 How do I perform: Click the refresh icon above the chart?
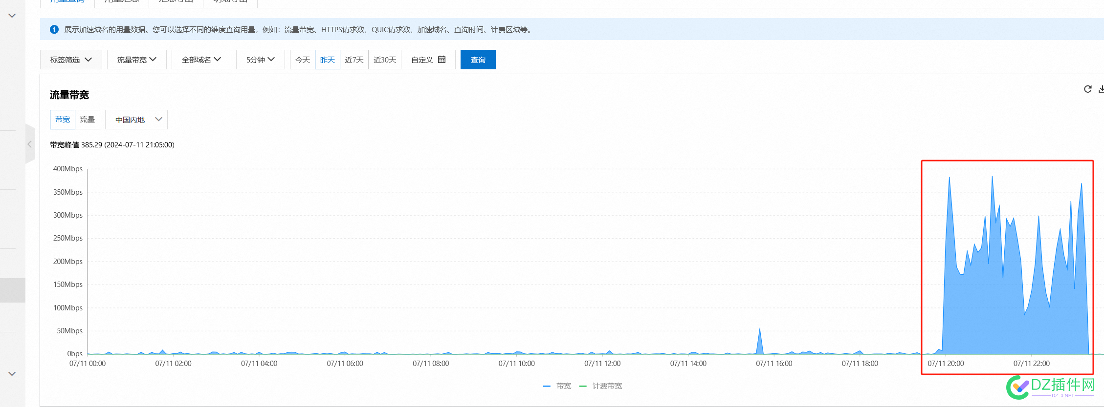(1088, 89)
